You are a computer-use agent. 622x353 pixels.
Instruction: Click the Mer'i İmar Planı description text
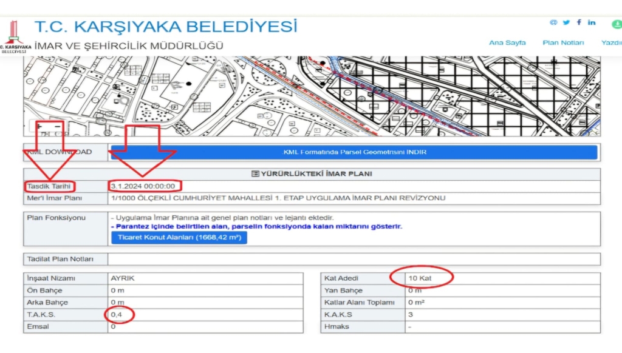coord(278,198)
